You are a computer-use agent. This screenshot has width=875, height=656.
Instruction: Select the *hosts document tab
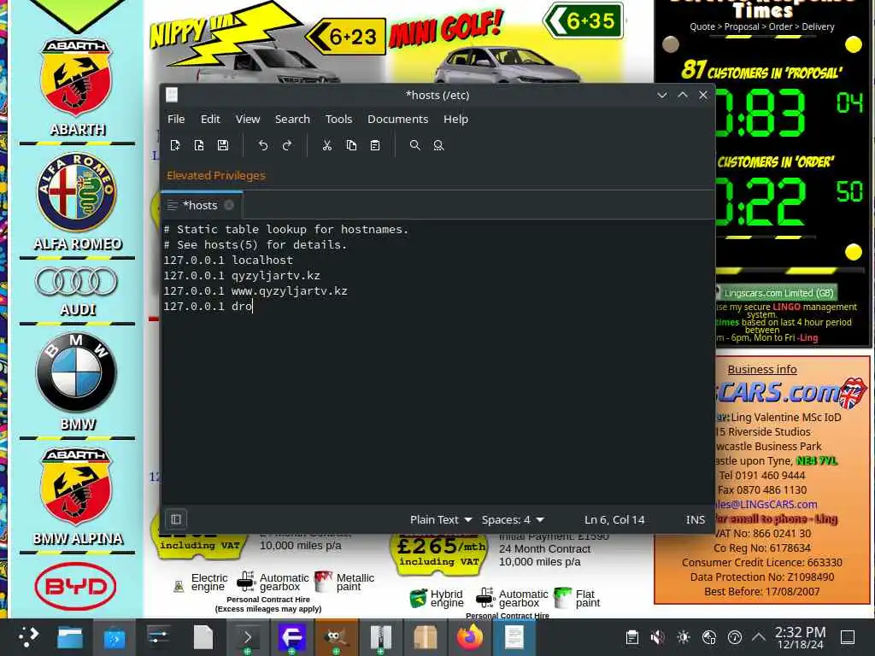(x=200, y=205)
